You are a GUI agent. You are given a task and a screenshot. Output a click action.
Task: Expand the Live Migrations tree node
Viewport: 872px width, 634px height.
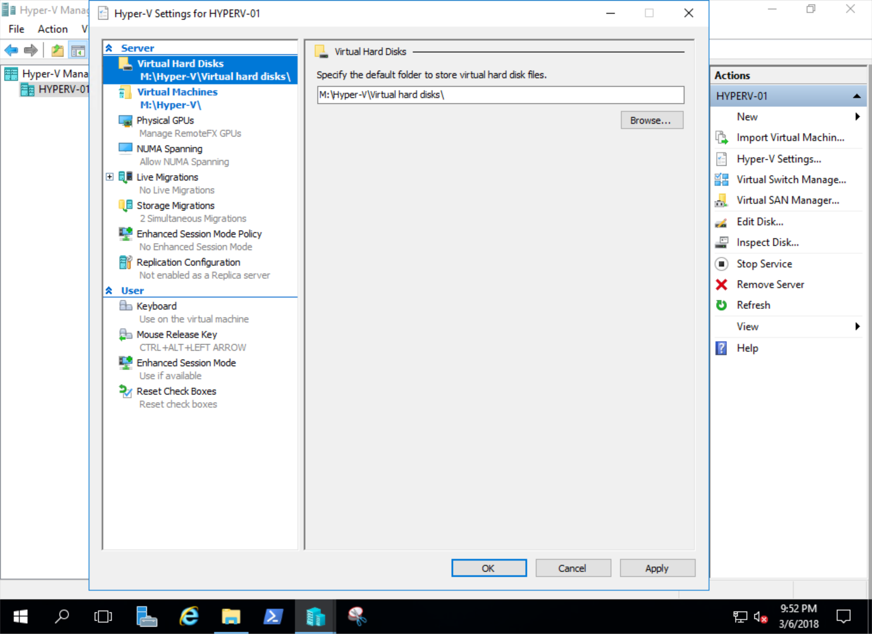110,177
